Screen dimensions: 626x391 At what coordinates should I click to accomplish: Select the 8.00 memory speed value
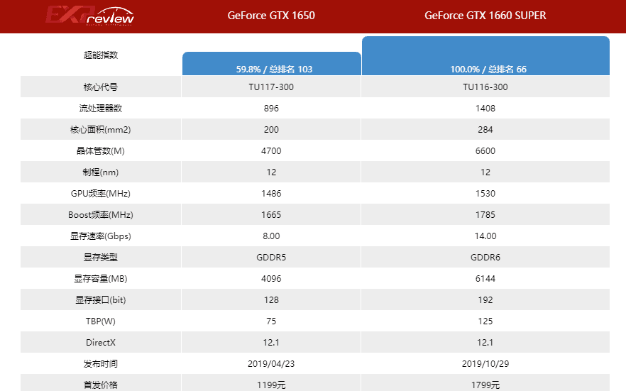pos(271,236)
